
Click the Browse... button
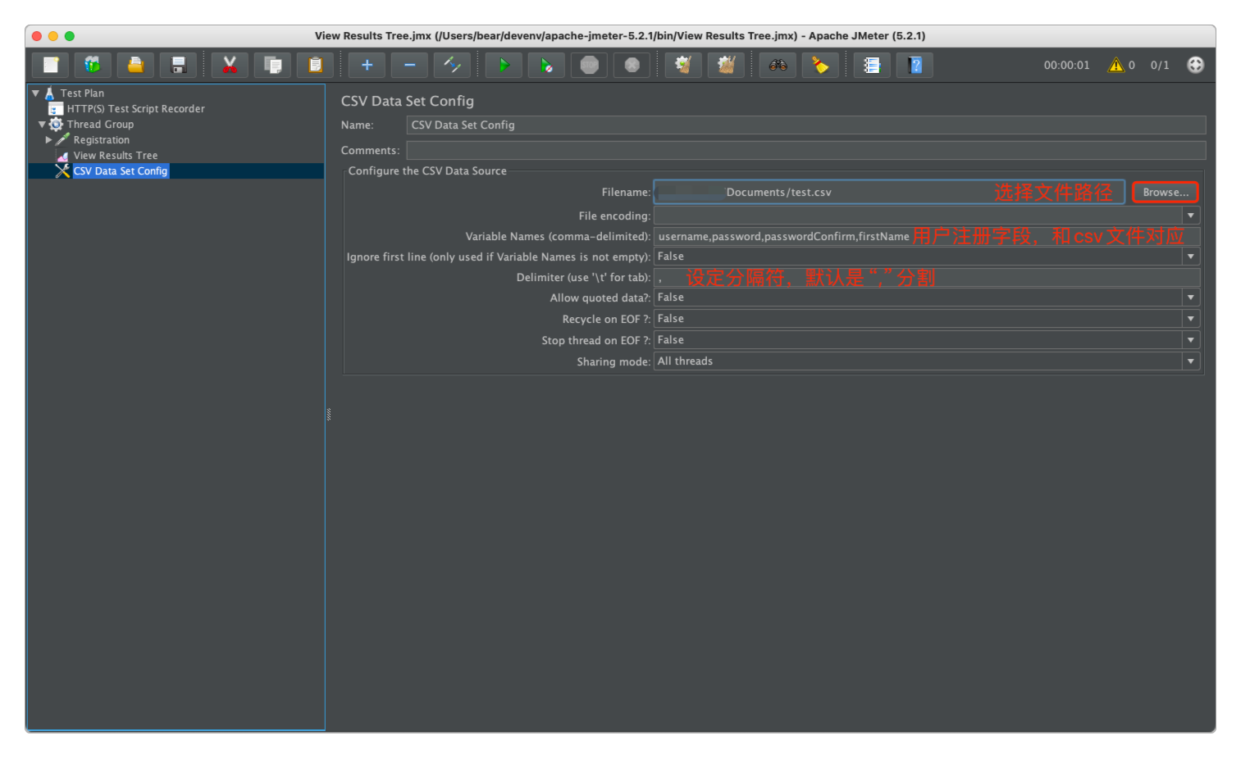1165,193
